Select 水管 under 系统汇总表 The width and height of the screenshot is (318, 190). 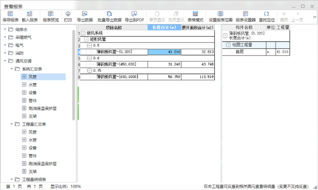32,85
